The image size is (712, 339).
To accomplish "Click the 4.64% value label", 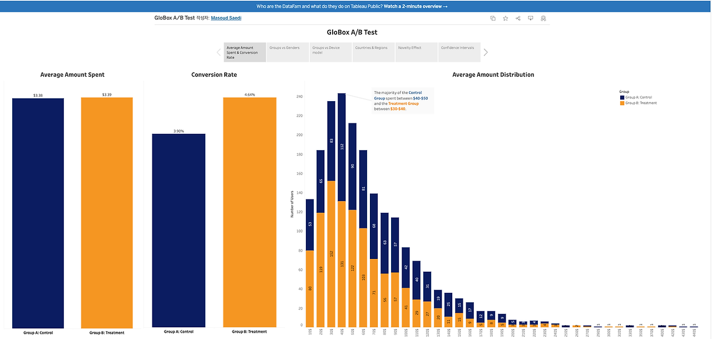I will [250, 94].
